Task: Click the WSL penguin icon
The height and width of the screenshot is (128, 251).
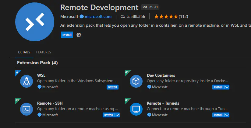Action: 27,81
